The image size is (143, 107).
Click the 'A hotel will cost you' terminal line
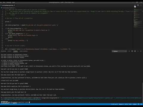[10, 81]
